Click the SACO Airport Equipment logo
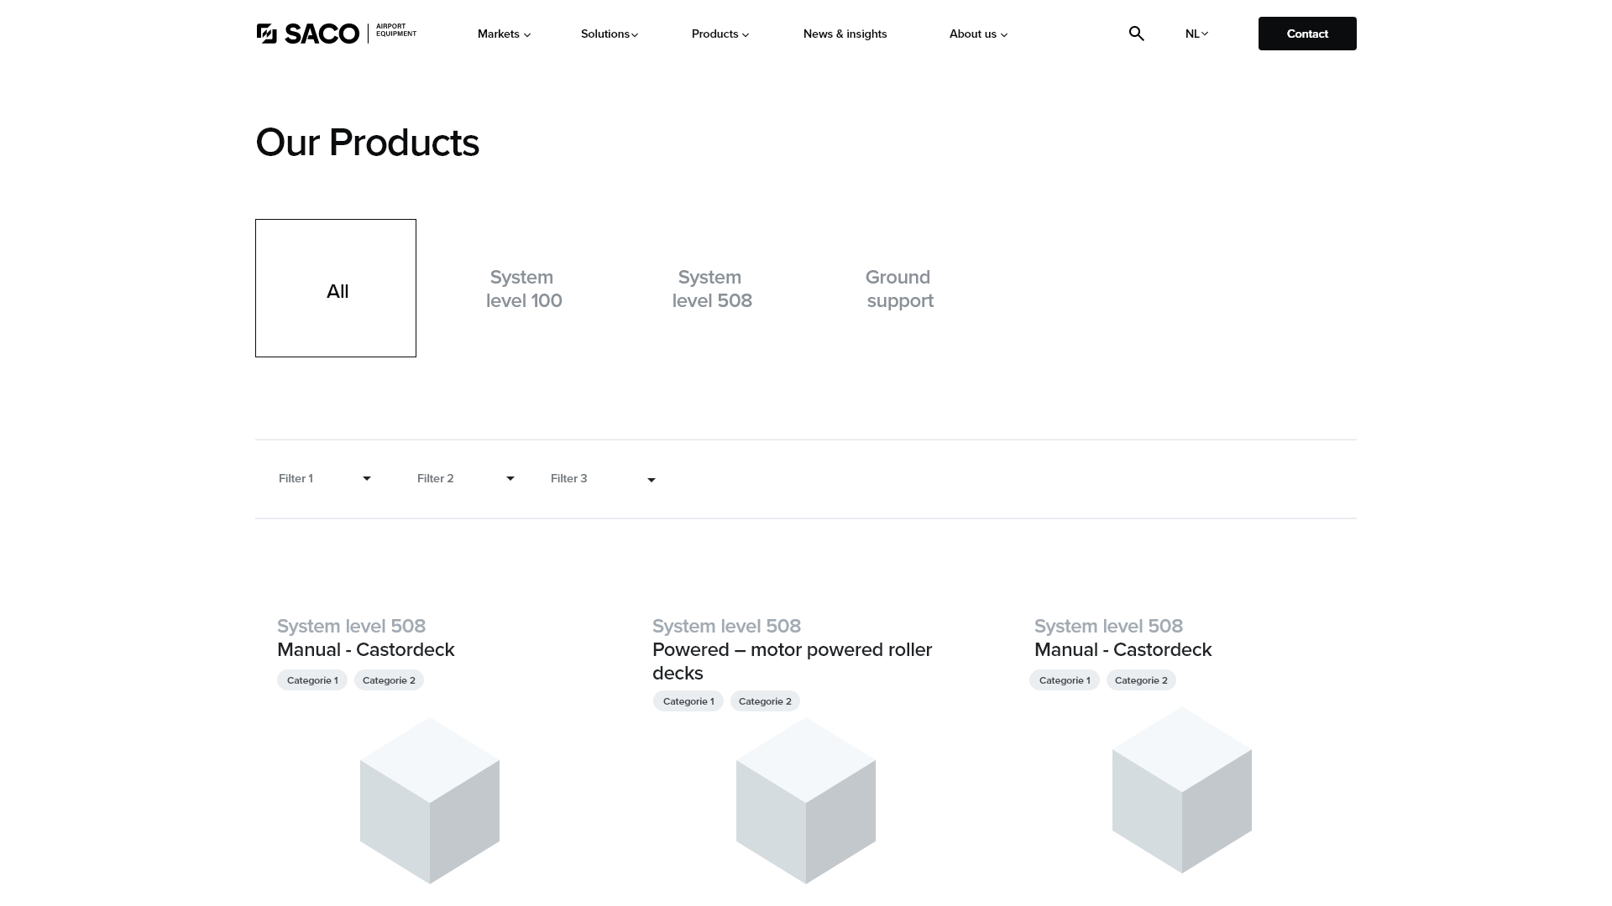Viewport: 1612px width, 906px height. pos(337,34)
